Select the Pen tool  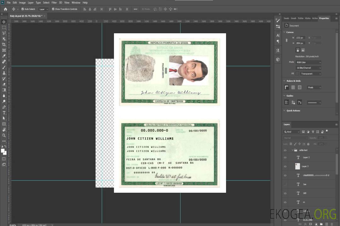pos(4,107)
